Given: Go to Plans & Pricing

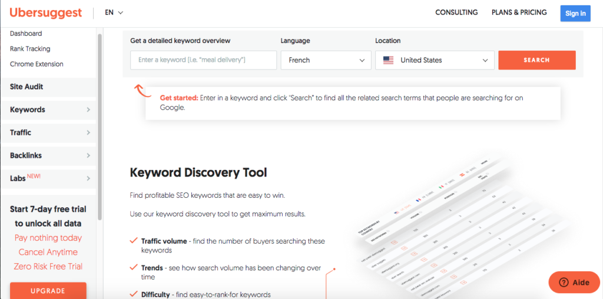Looking at the screenshot, I should coord(519,12).
